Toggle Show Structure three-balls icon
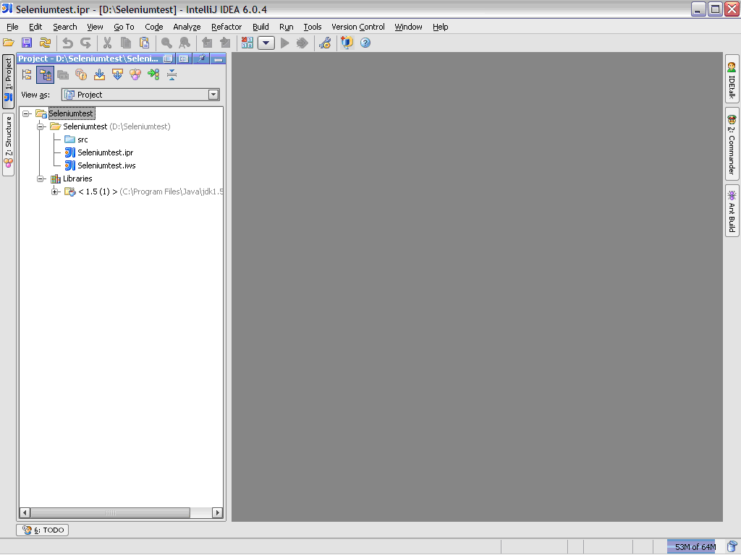Screen dimensions: 741x555 (x=135, y=74)
